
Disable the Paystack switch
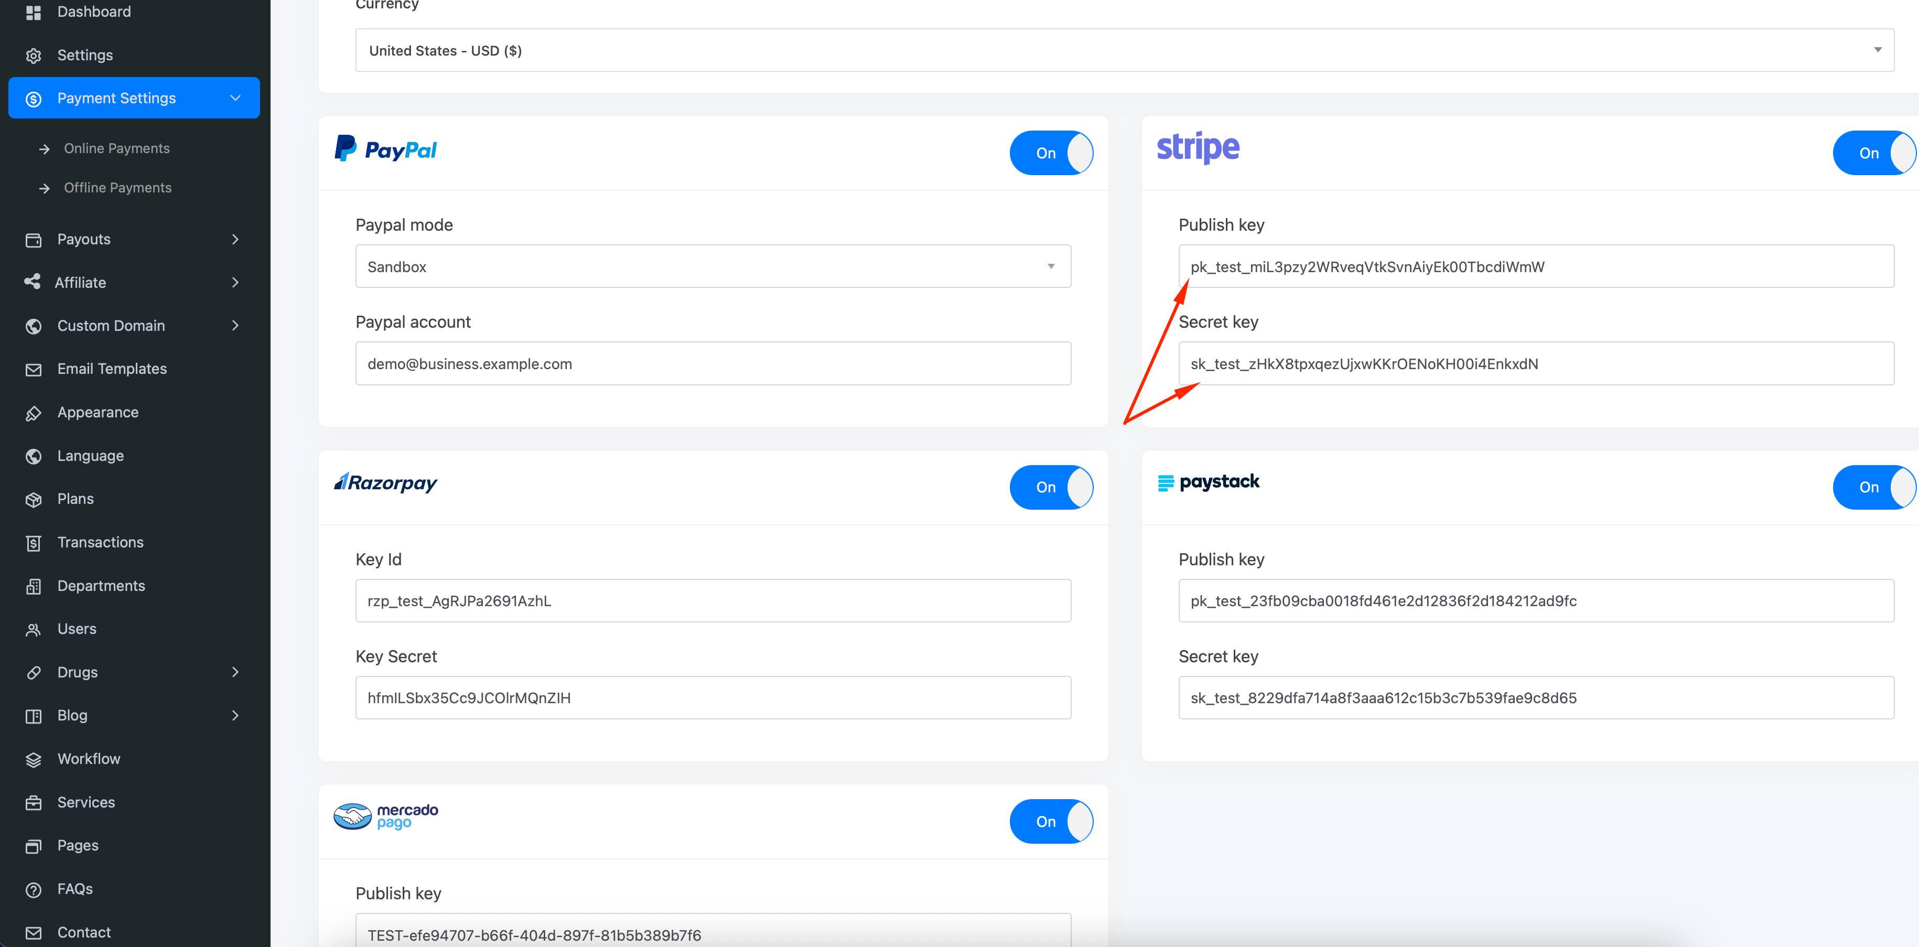[x=1873, y=487]
